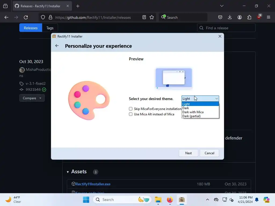This screenshot has width=275, height=206.
Task: Open File Explorer from taskbar
Action: (158, 200)
